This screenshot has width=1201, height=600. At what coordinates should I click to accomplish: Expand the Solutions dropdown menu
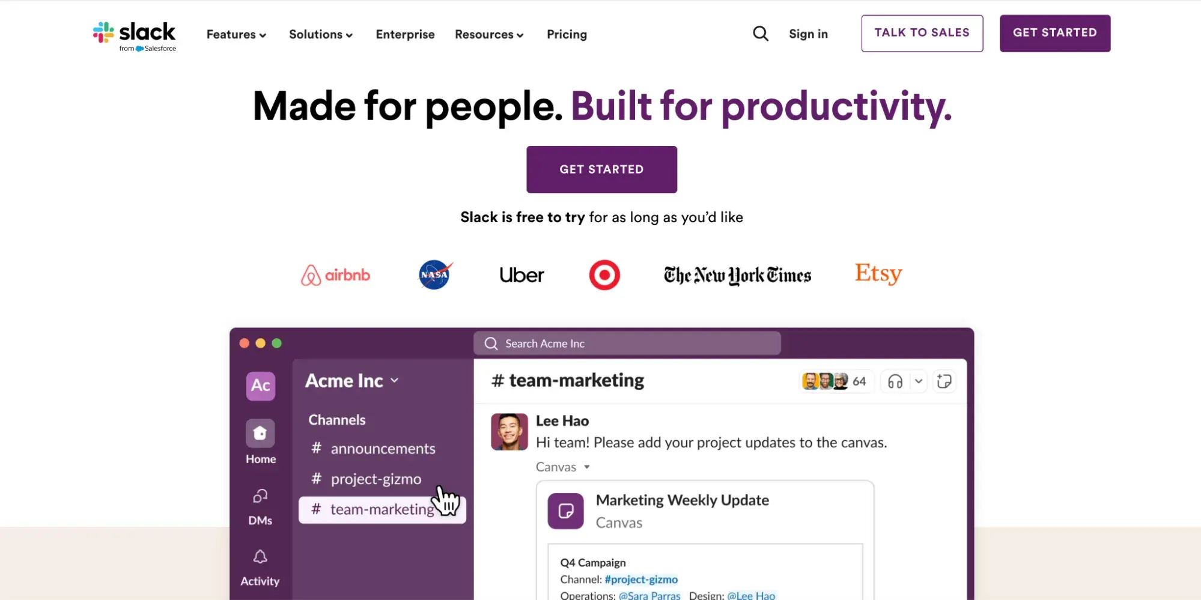(321, 35)
